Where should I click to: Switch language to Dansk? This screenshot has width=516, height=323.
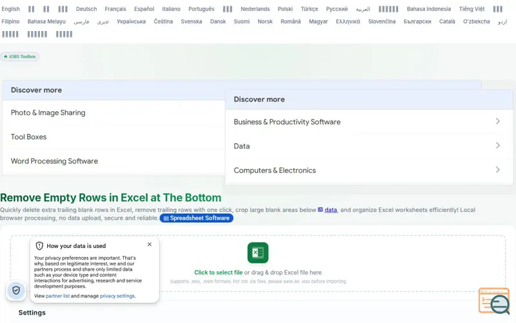tap(218, 21)
